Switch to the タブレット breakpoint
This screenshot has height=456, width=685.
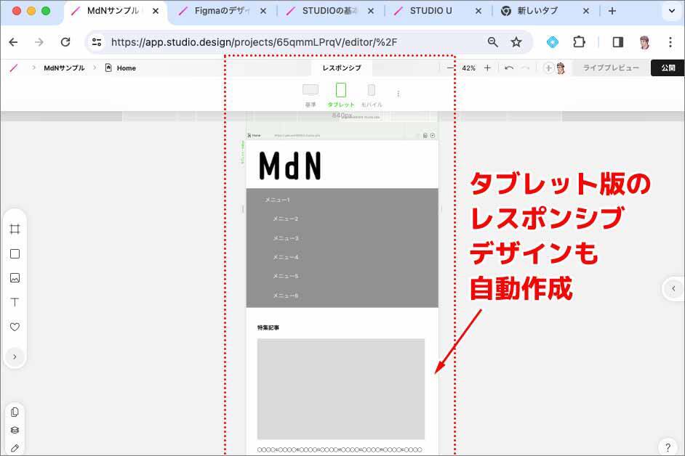click(341, 94)
